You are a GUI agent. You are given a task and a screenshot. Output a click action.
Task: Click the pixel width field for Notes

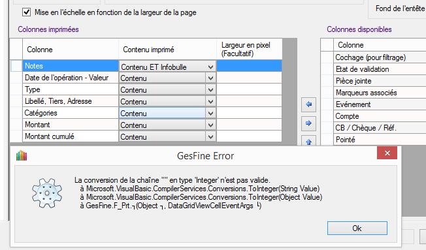coord(249,66)
